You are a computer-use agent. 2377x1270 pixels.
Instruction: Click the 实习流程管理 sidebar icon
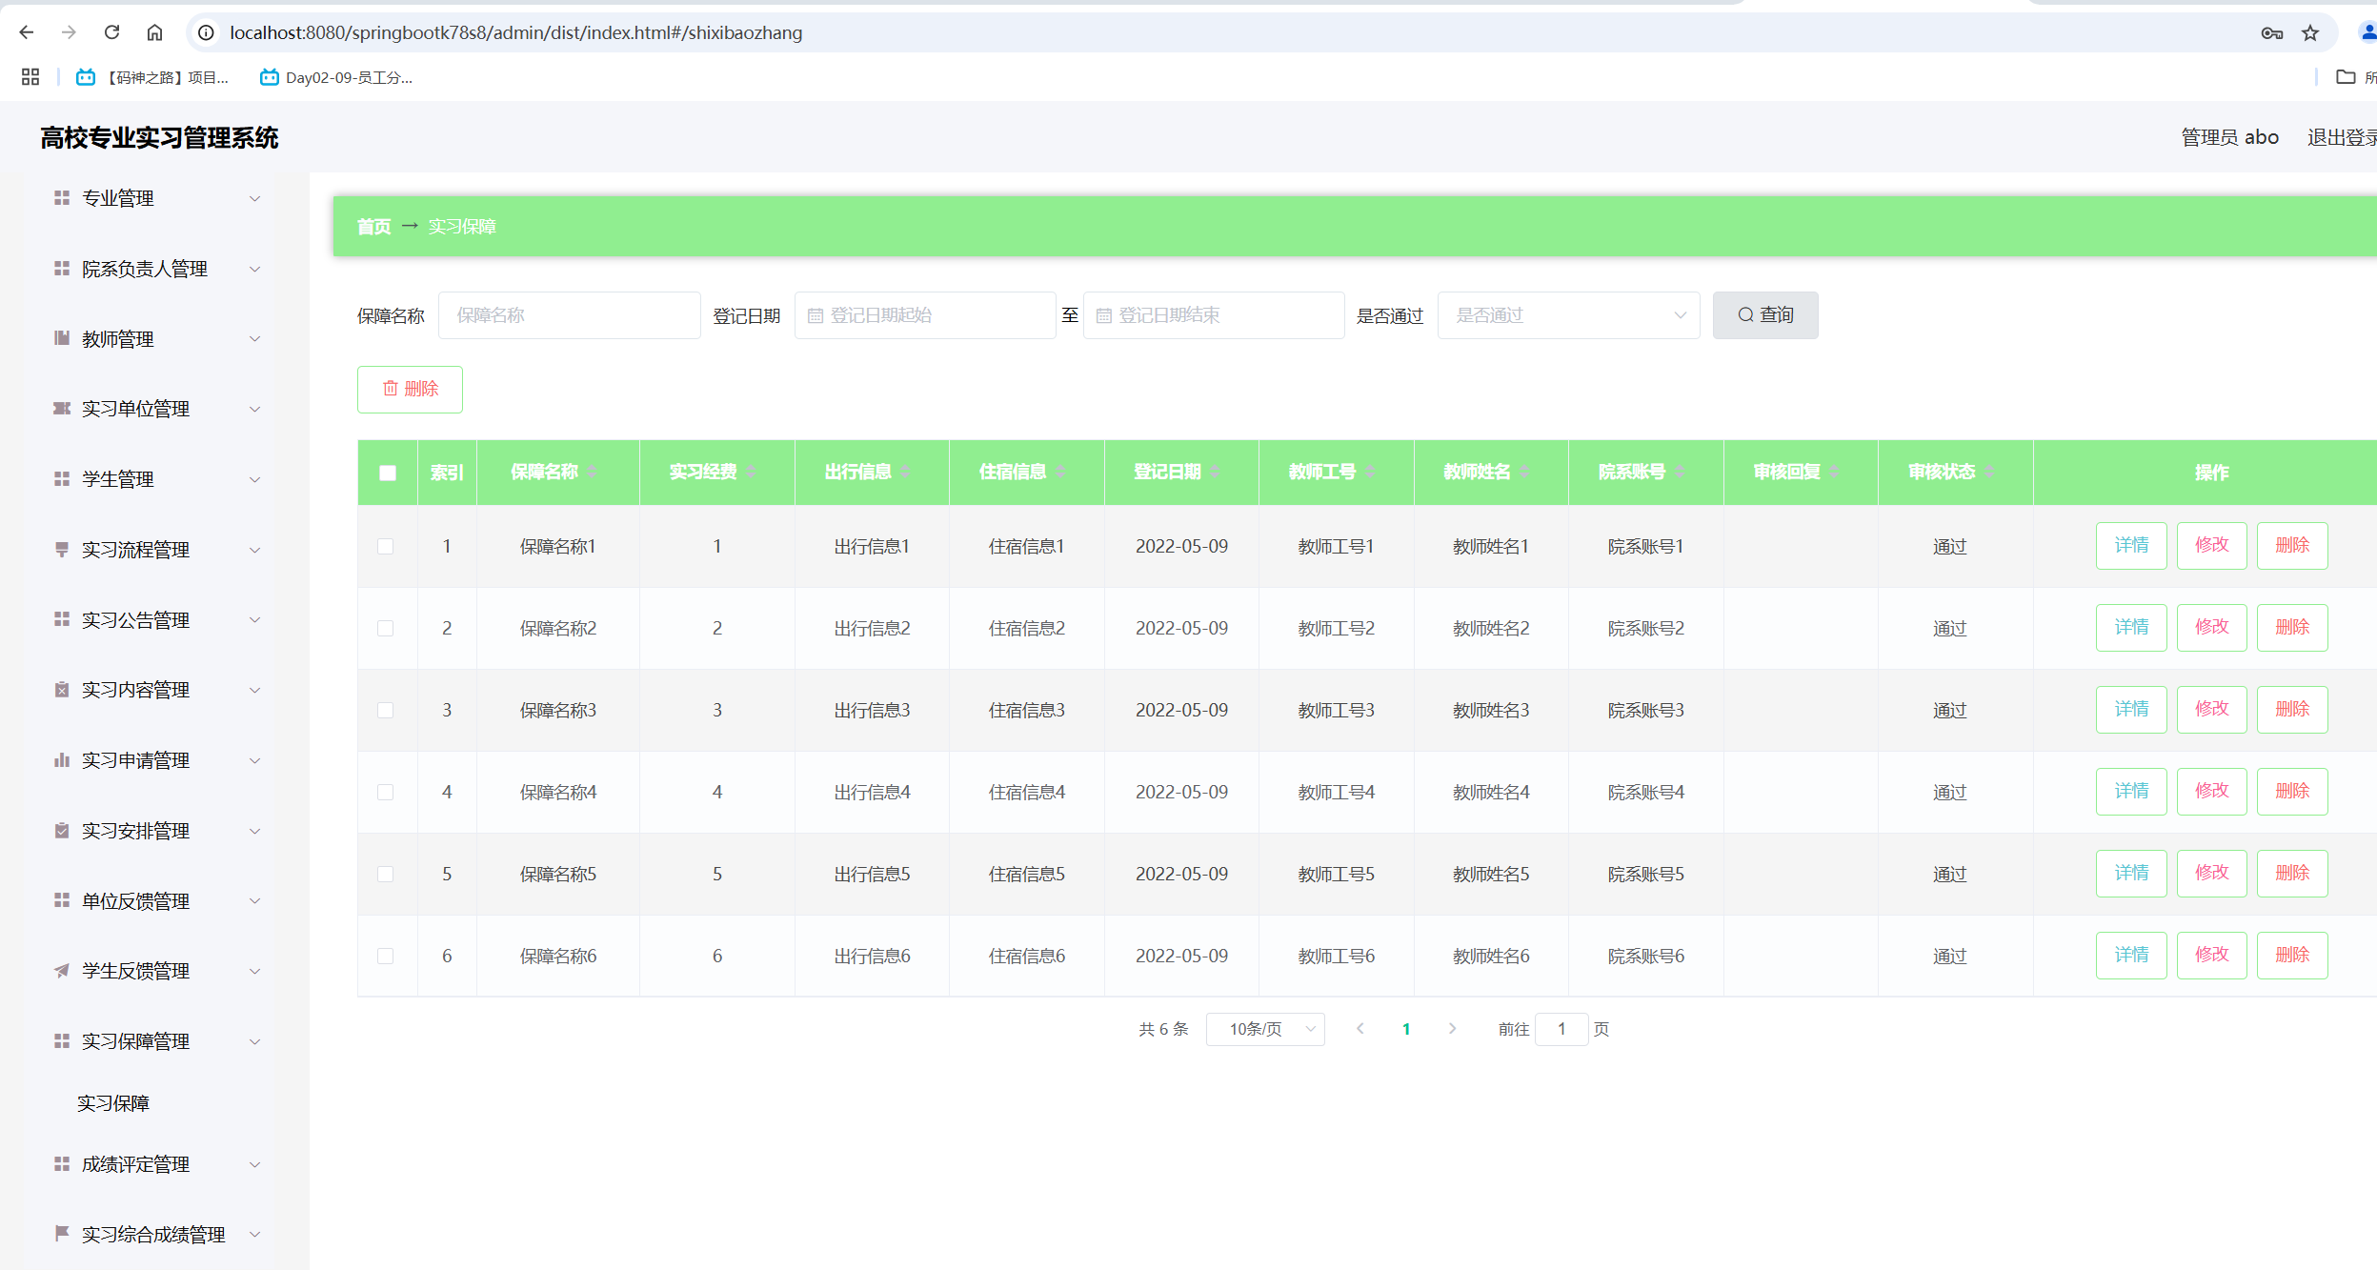point(62,549)
